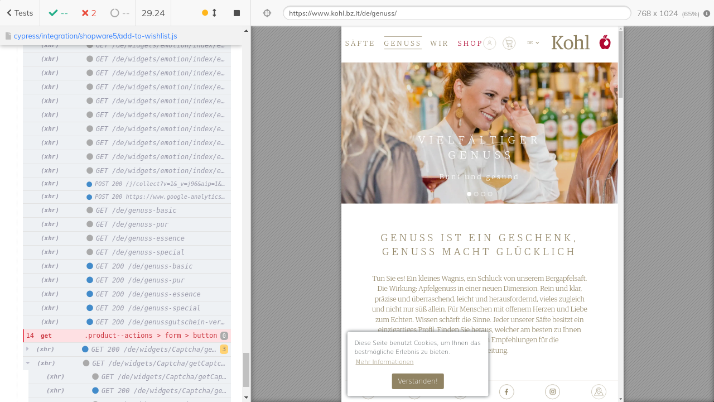Image resolution: width=714 pixels, height=402 pixels.
Task: Open the selector playground crosshair
Action: (x=267, y=13)
